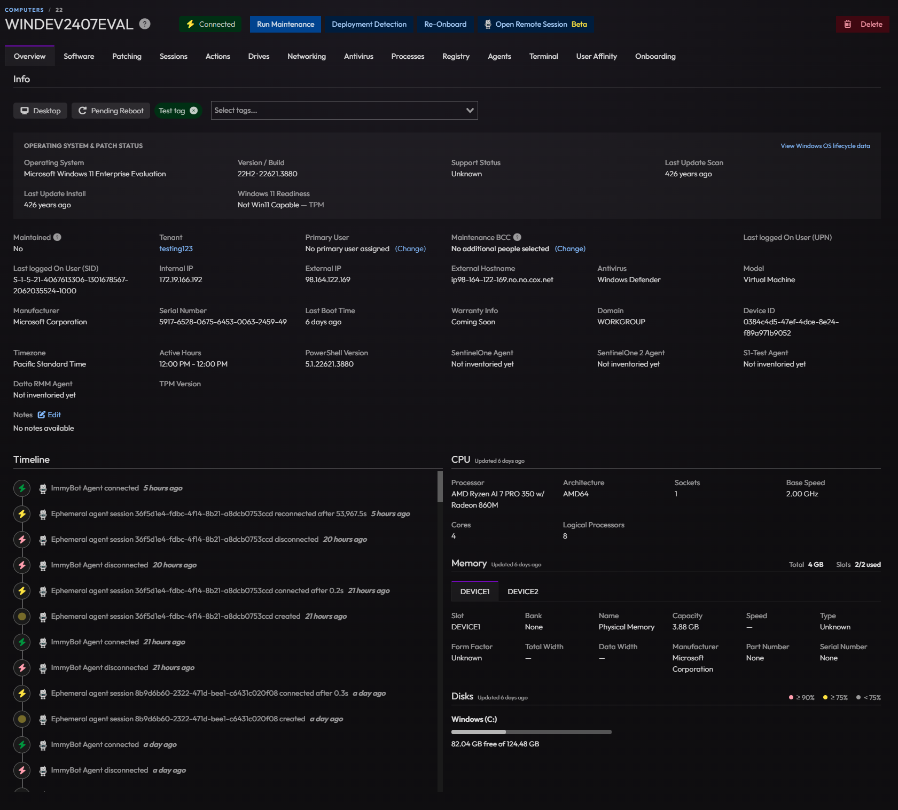Select the DEVICE1 memory tab

coord(474,591)
